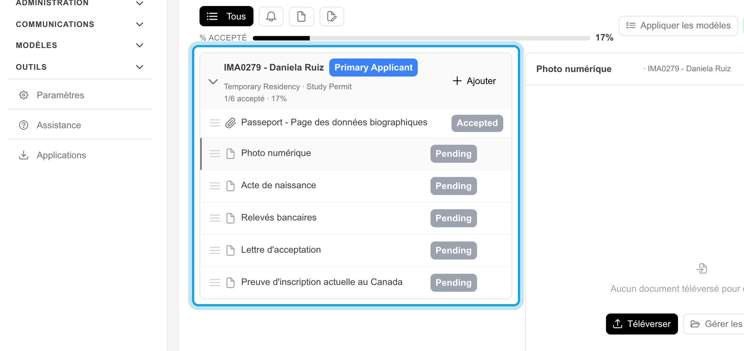744x351 pixels.
Task: Click the drag handle on Preuve d'inscription row
Action: [215, 282]
